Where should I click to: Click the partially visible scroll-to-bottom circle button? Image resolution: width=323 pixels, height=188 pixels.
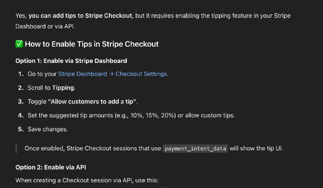coord(163,187)
